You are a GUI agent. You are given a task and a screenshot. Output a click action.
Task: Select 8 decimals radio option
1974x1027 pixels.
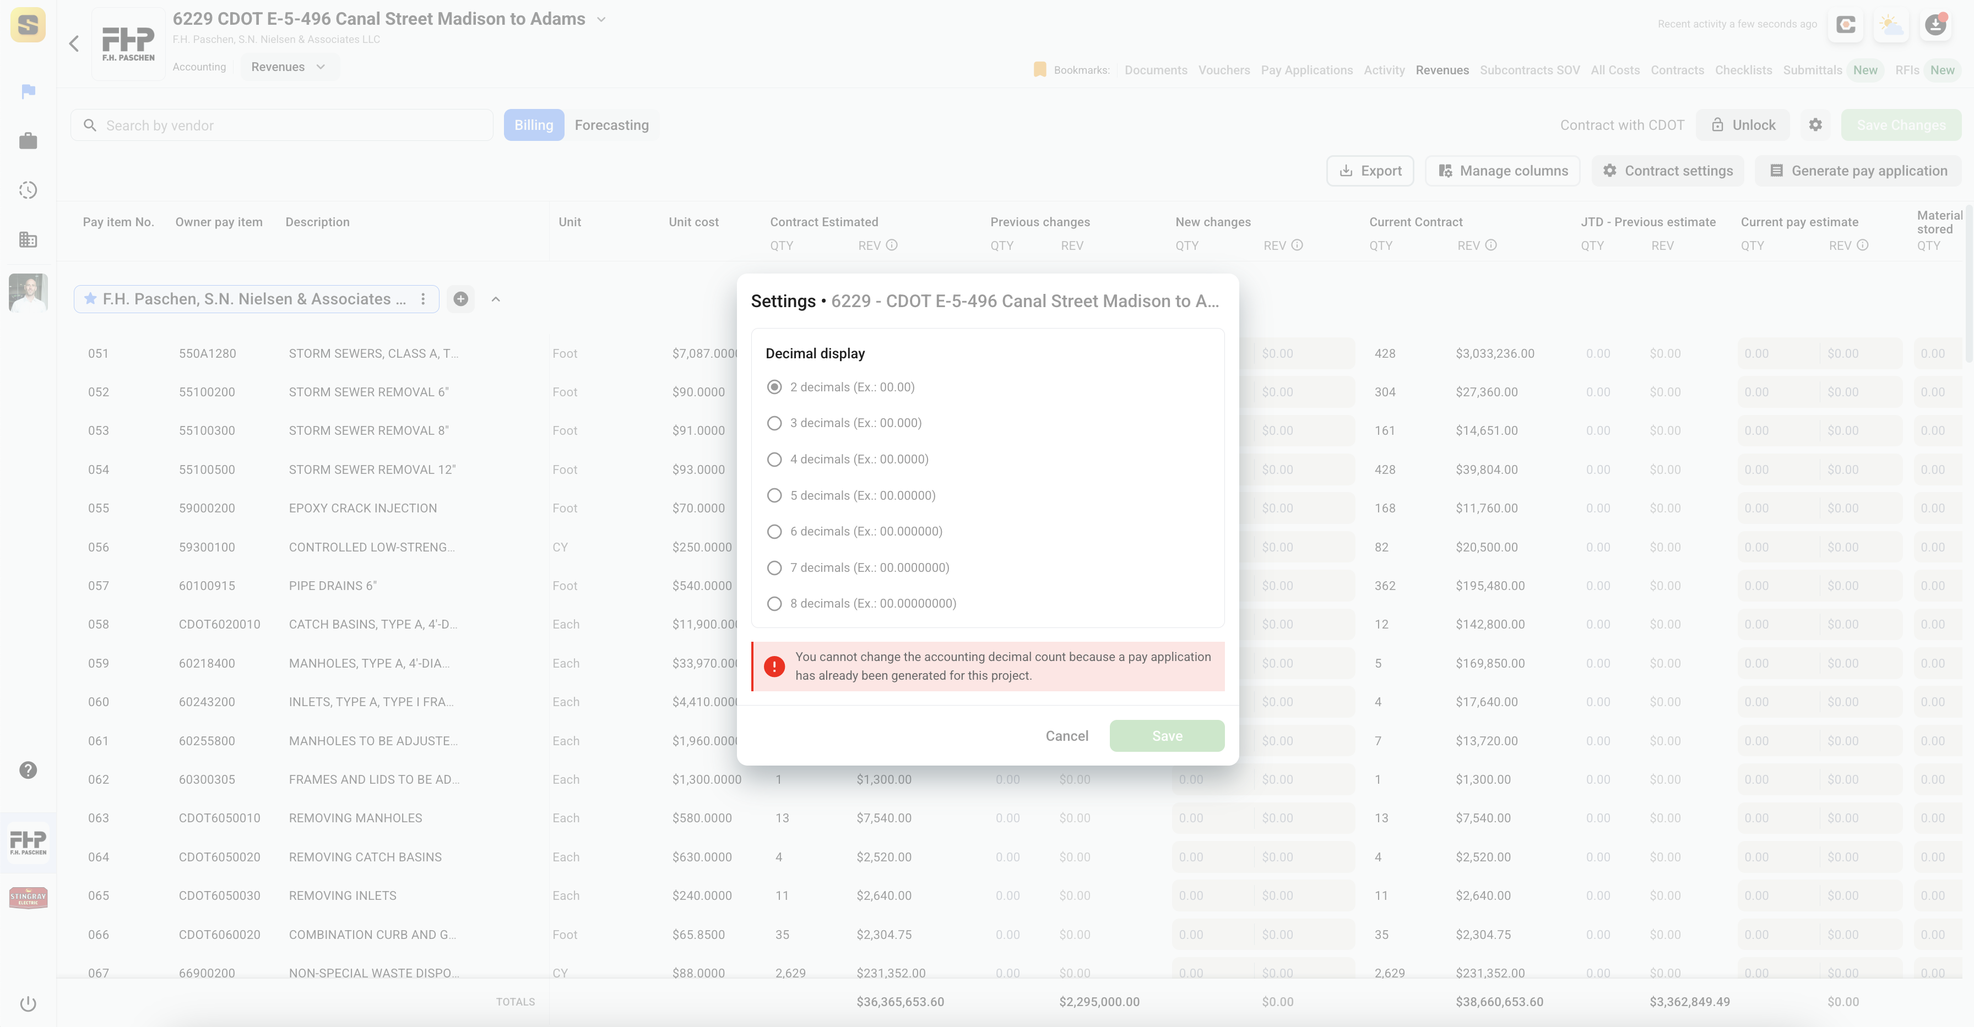[775, 604]
